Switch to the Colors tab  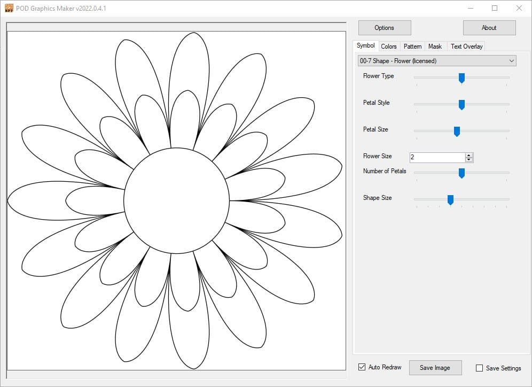(x=389, y=47)
